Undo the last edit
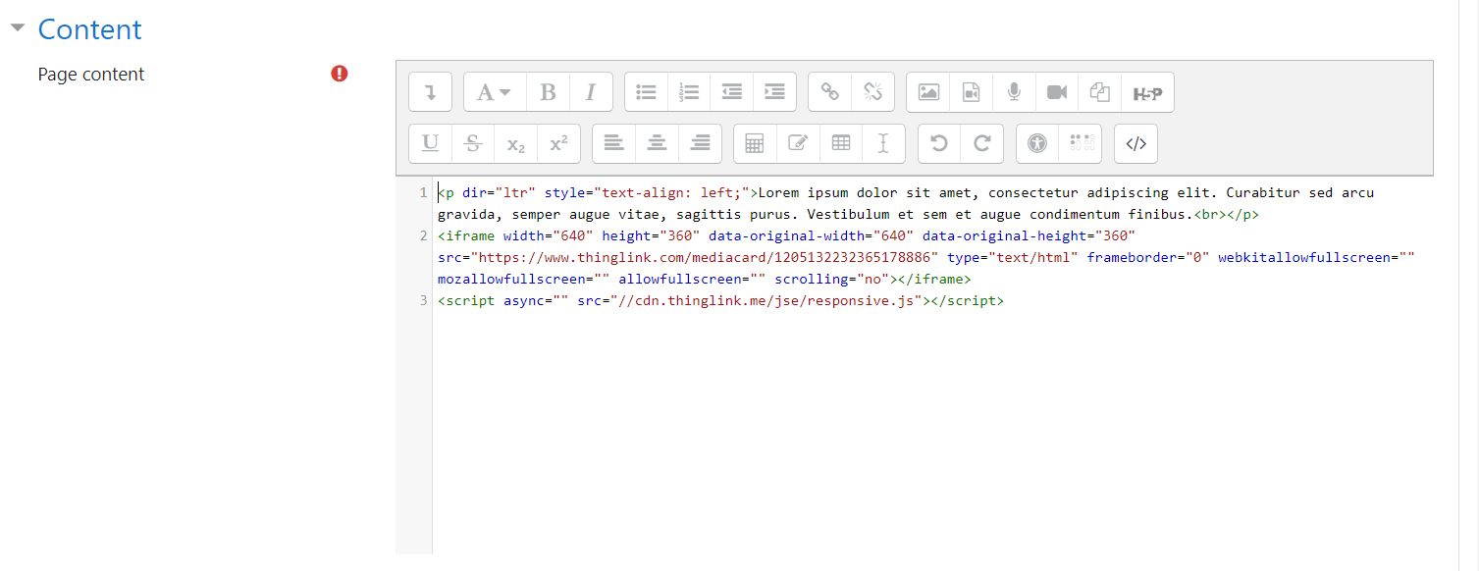The width and height of the screenshot is (1479, 571). pyautogui.click(x=939, y=143)
